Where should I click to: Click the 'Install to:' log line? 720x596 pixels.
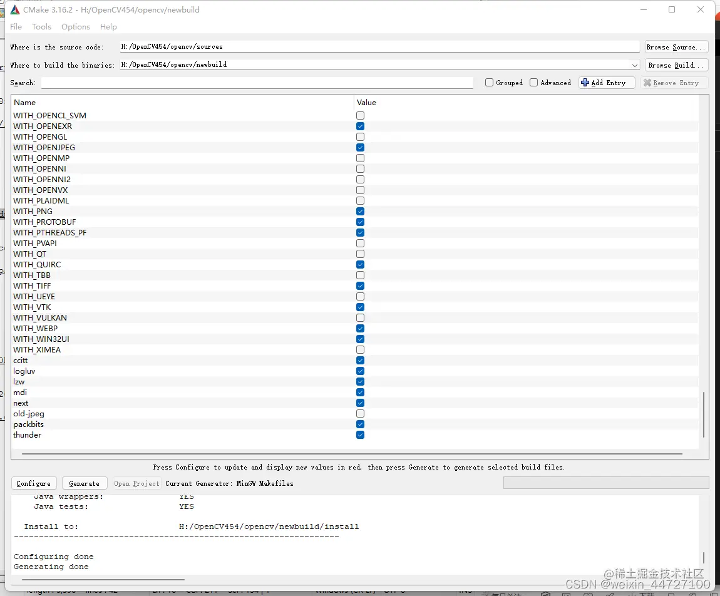pyautogui.click(x=192, y=527)
